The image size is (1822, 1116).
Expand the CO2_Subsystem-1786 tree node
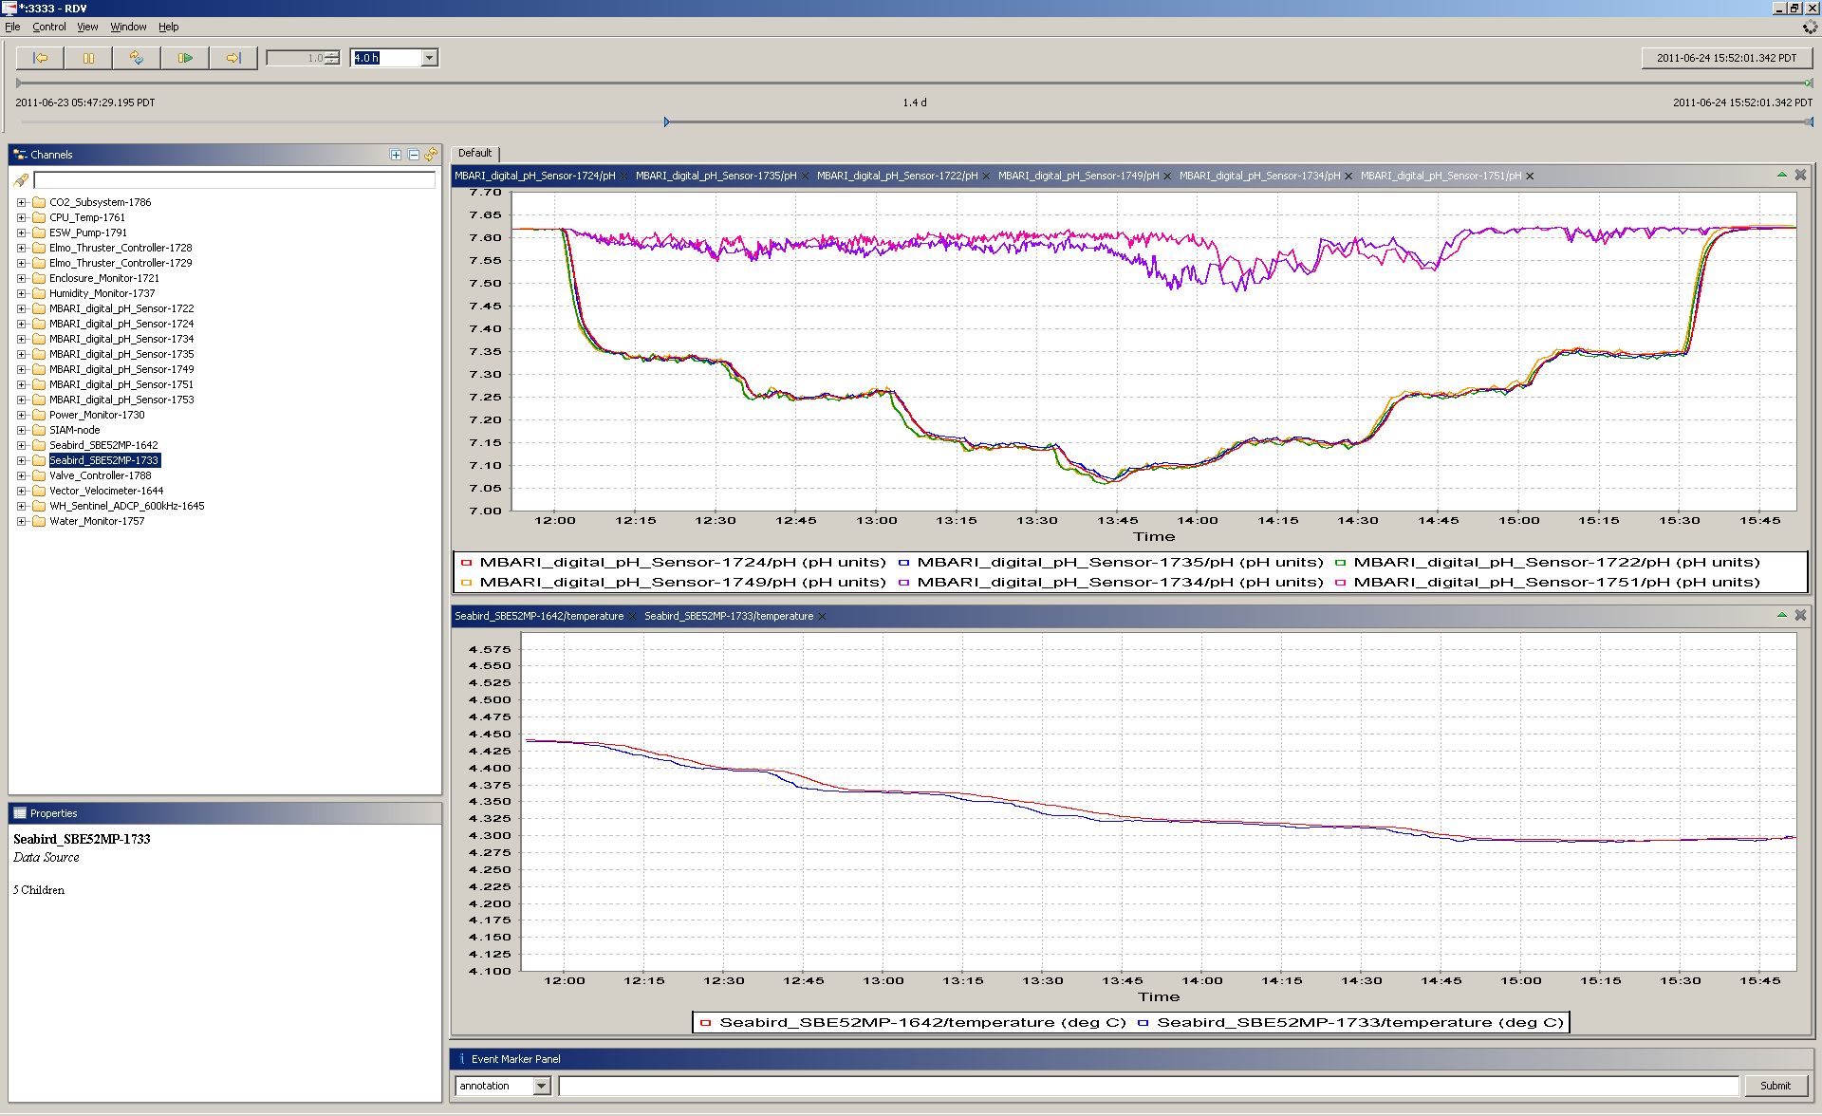(22, 203)
